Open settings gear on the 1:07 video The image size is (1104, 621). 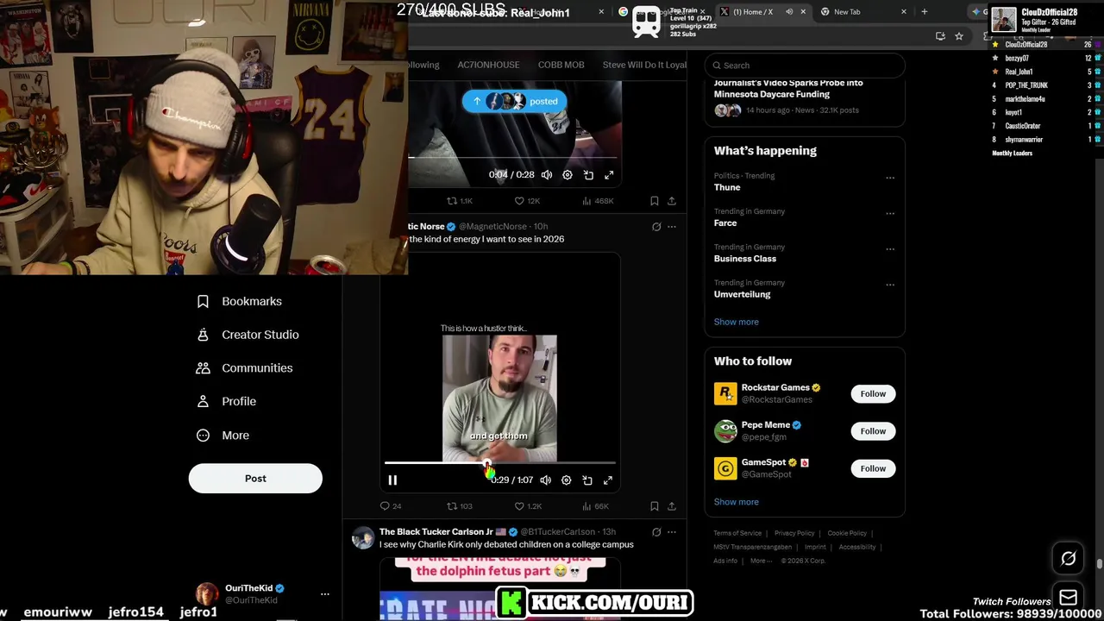click(567, 480)
